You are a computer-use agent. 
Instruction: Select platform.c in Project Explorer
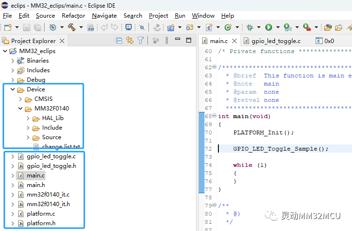[x=41, y=214]
